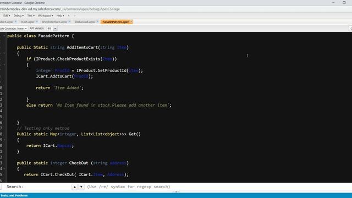The width and height of the screenshot is (352, 198).
Task: Close the IPayInterface.apxc tab
Action: click(69, 21)
